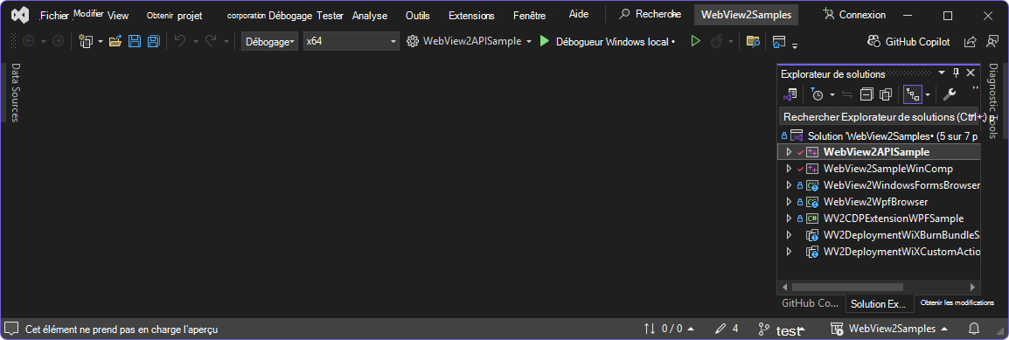Expand the WebView2SampleWinComp project node

pos(789,169)
